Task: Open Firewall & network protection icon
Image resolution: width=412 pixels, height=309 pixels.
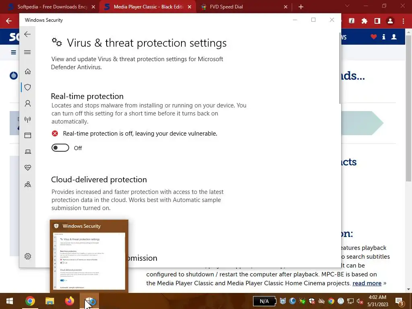Action: click(28, 119)
